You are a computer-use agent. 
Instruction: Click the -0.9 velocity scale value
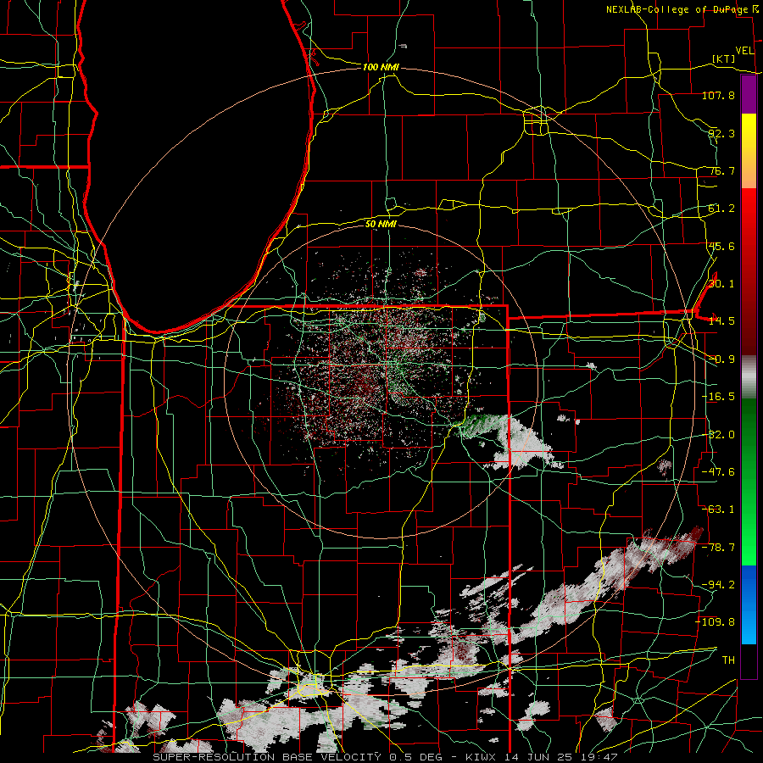click(x=721, y=359)
